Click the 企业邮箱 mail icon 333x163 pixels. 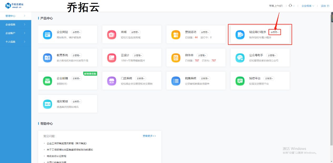tap(47, 80)
